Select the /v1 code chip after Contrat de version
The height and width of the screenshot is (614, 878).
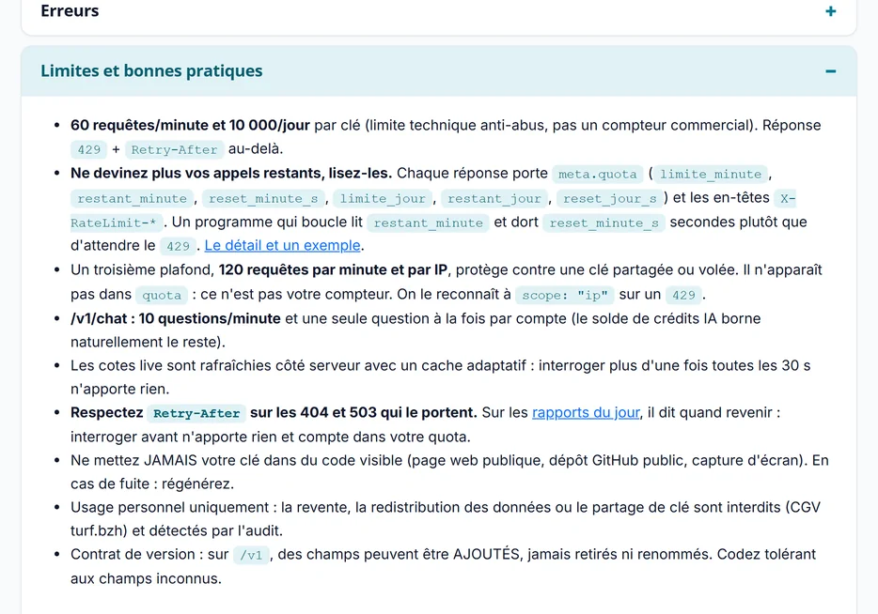click(251, 555)
